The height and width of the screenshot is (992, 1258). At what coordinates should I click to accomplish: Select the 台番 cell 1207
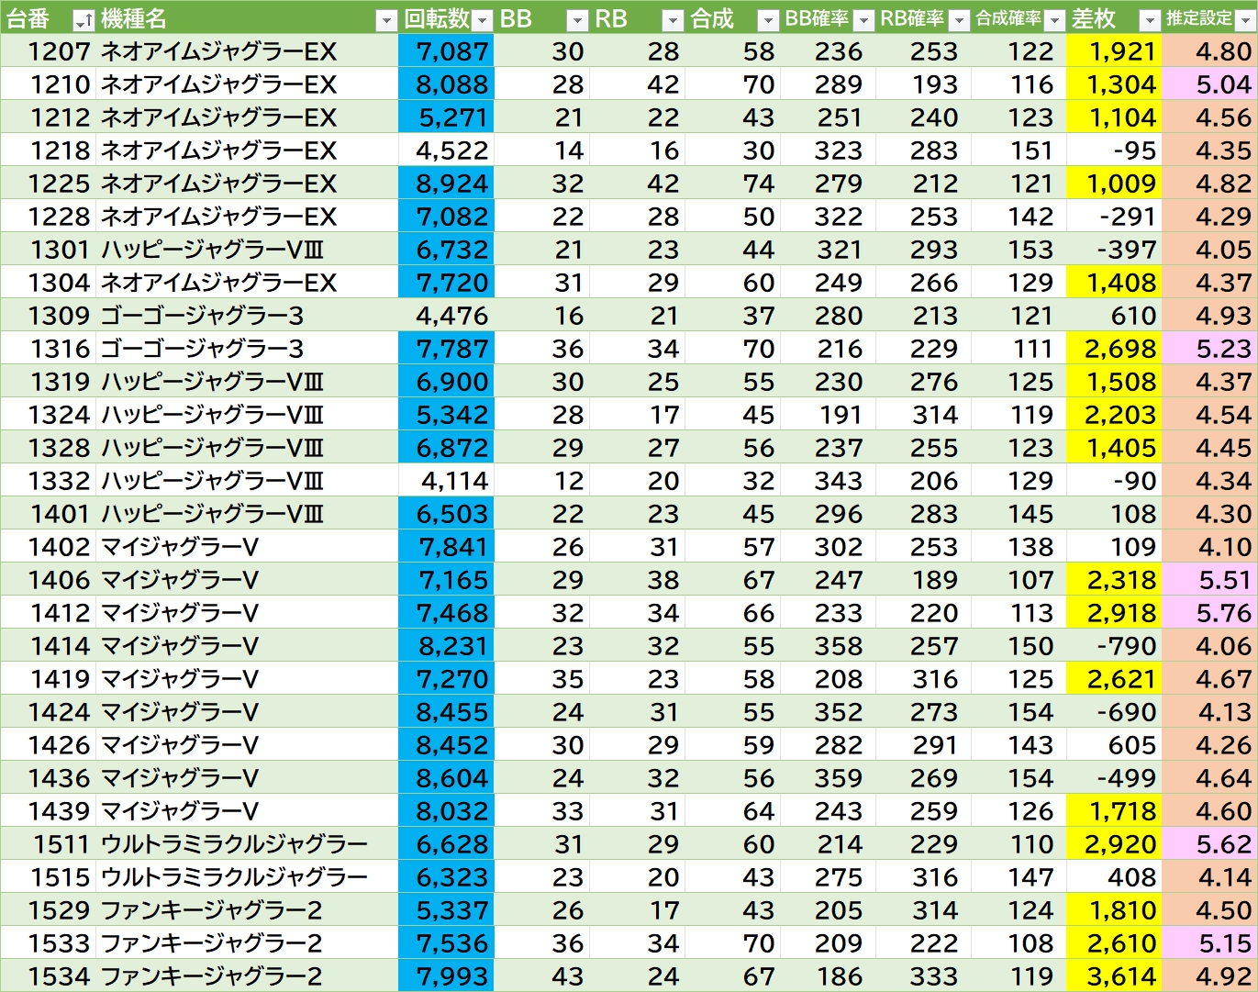pos(48,51)
